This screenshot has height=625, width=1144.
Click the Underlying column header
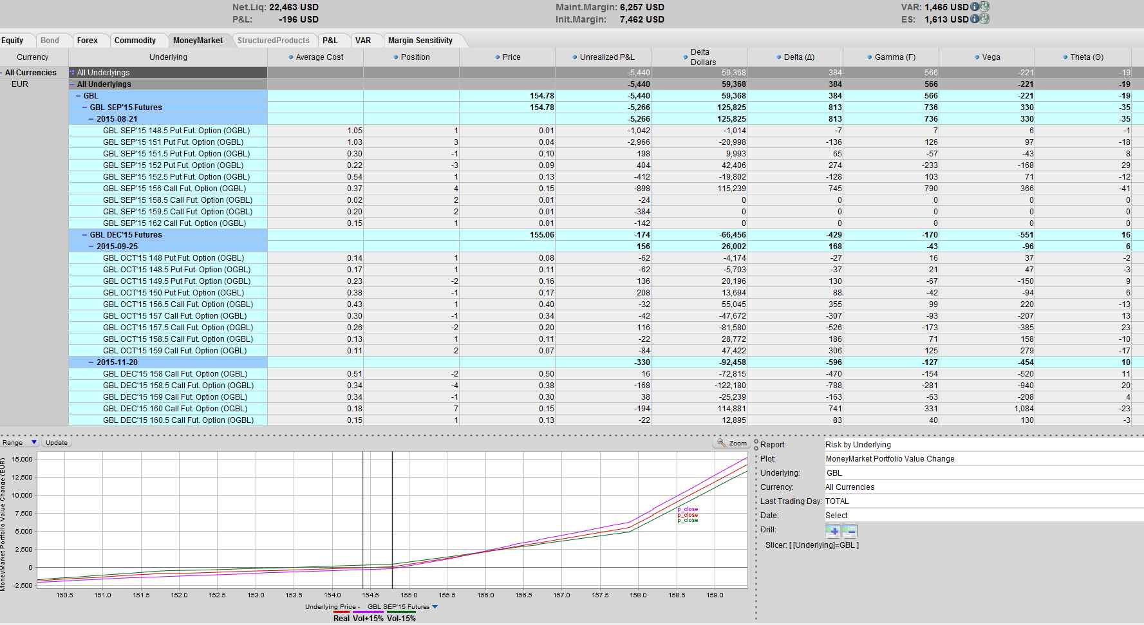(x=168, y=57)
